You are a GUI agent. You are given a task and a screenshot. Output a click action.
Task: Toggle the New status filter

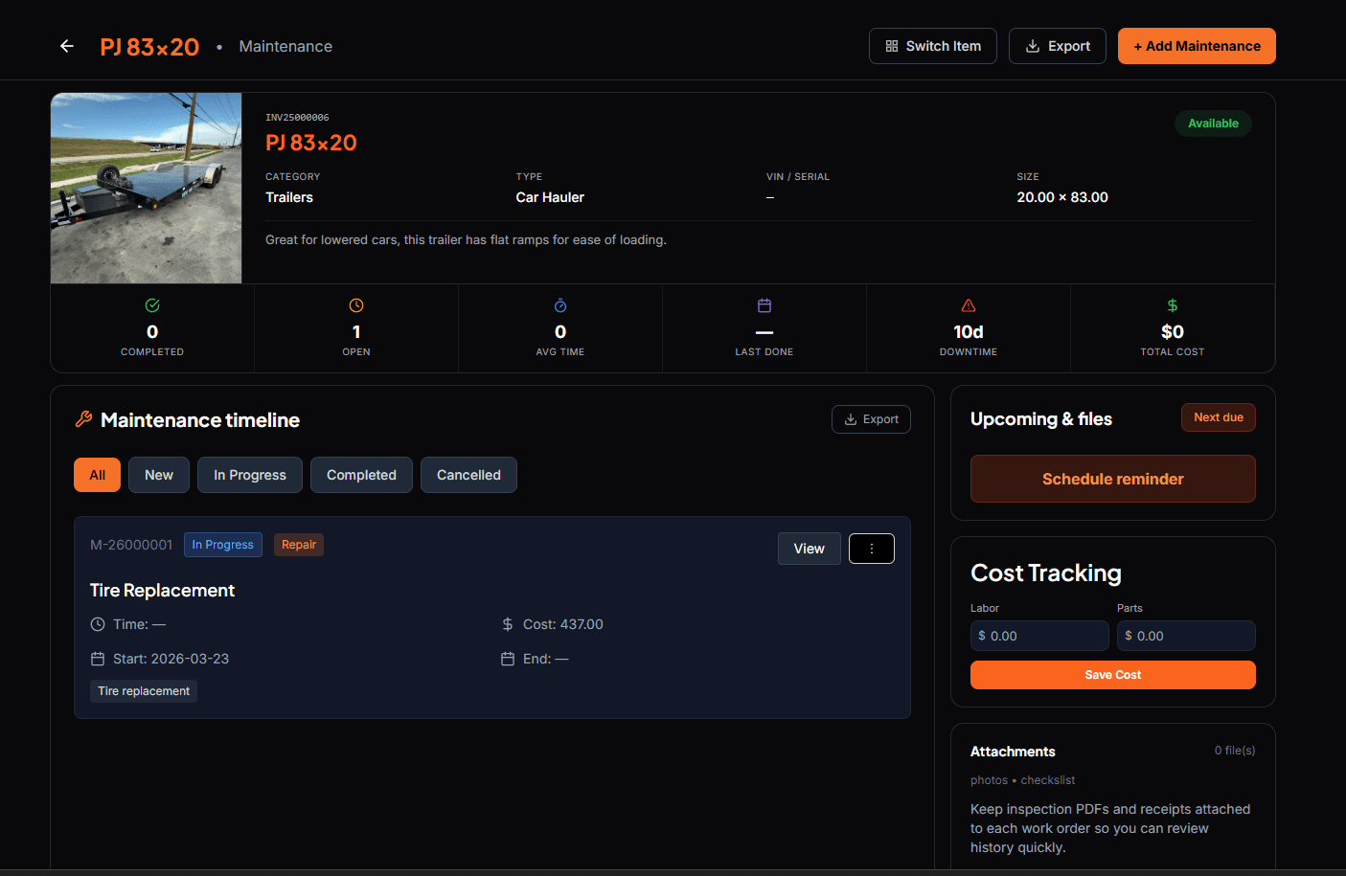158,474
